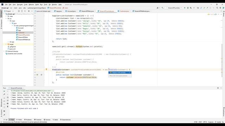
Task: Open Project panel options gear icon
Action: point(29,11)
